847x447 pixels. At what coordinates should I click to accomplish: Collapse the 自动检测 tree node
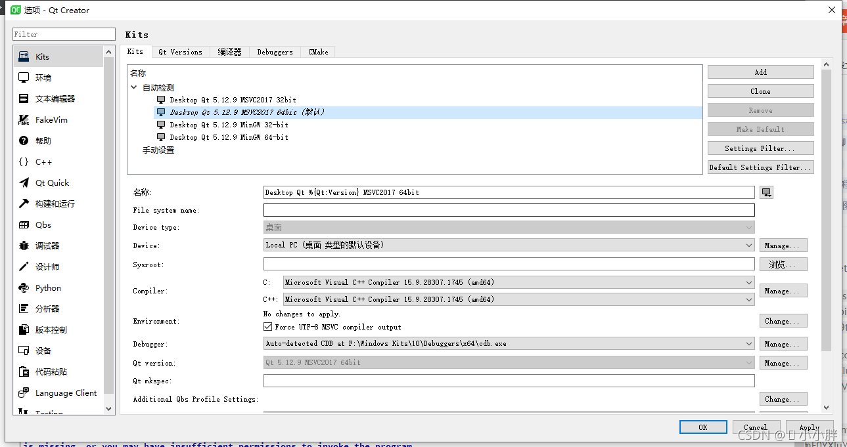[134, 87]
